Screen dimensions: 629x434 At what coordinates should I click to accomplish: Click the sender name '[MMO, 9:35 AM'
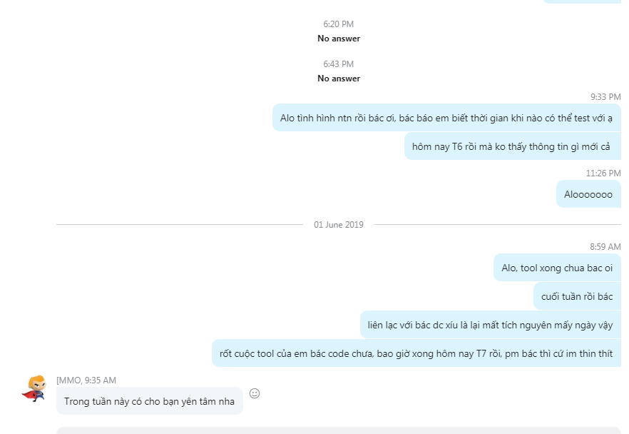(x=86, y=380)
